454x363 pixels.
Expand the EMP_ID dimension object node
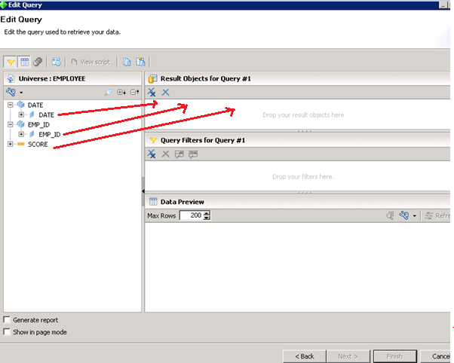tap(21, 134)
